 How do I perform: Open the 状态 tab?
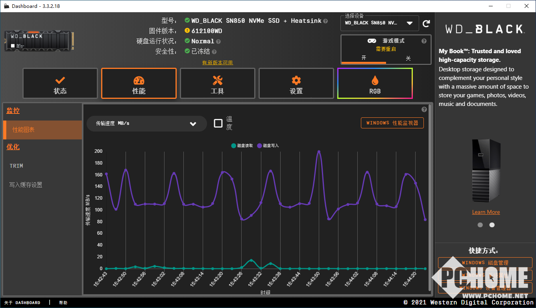click(60, 83)
